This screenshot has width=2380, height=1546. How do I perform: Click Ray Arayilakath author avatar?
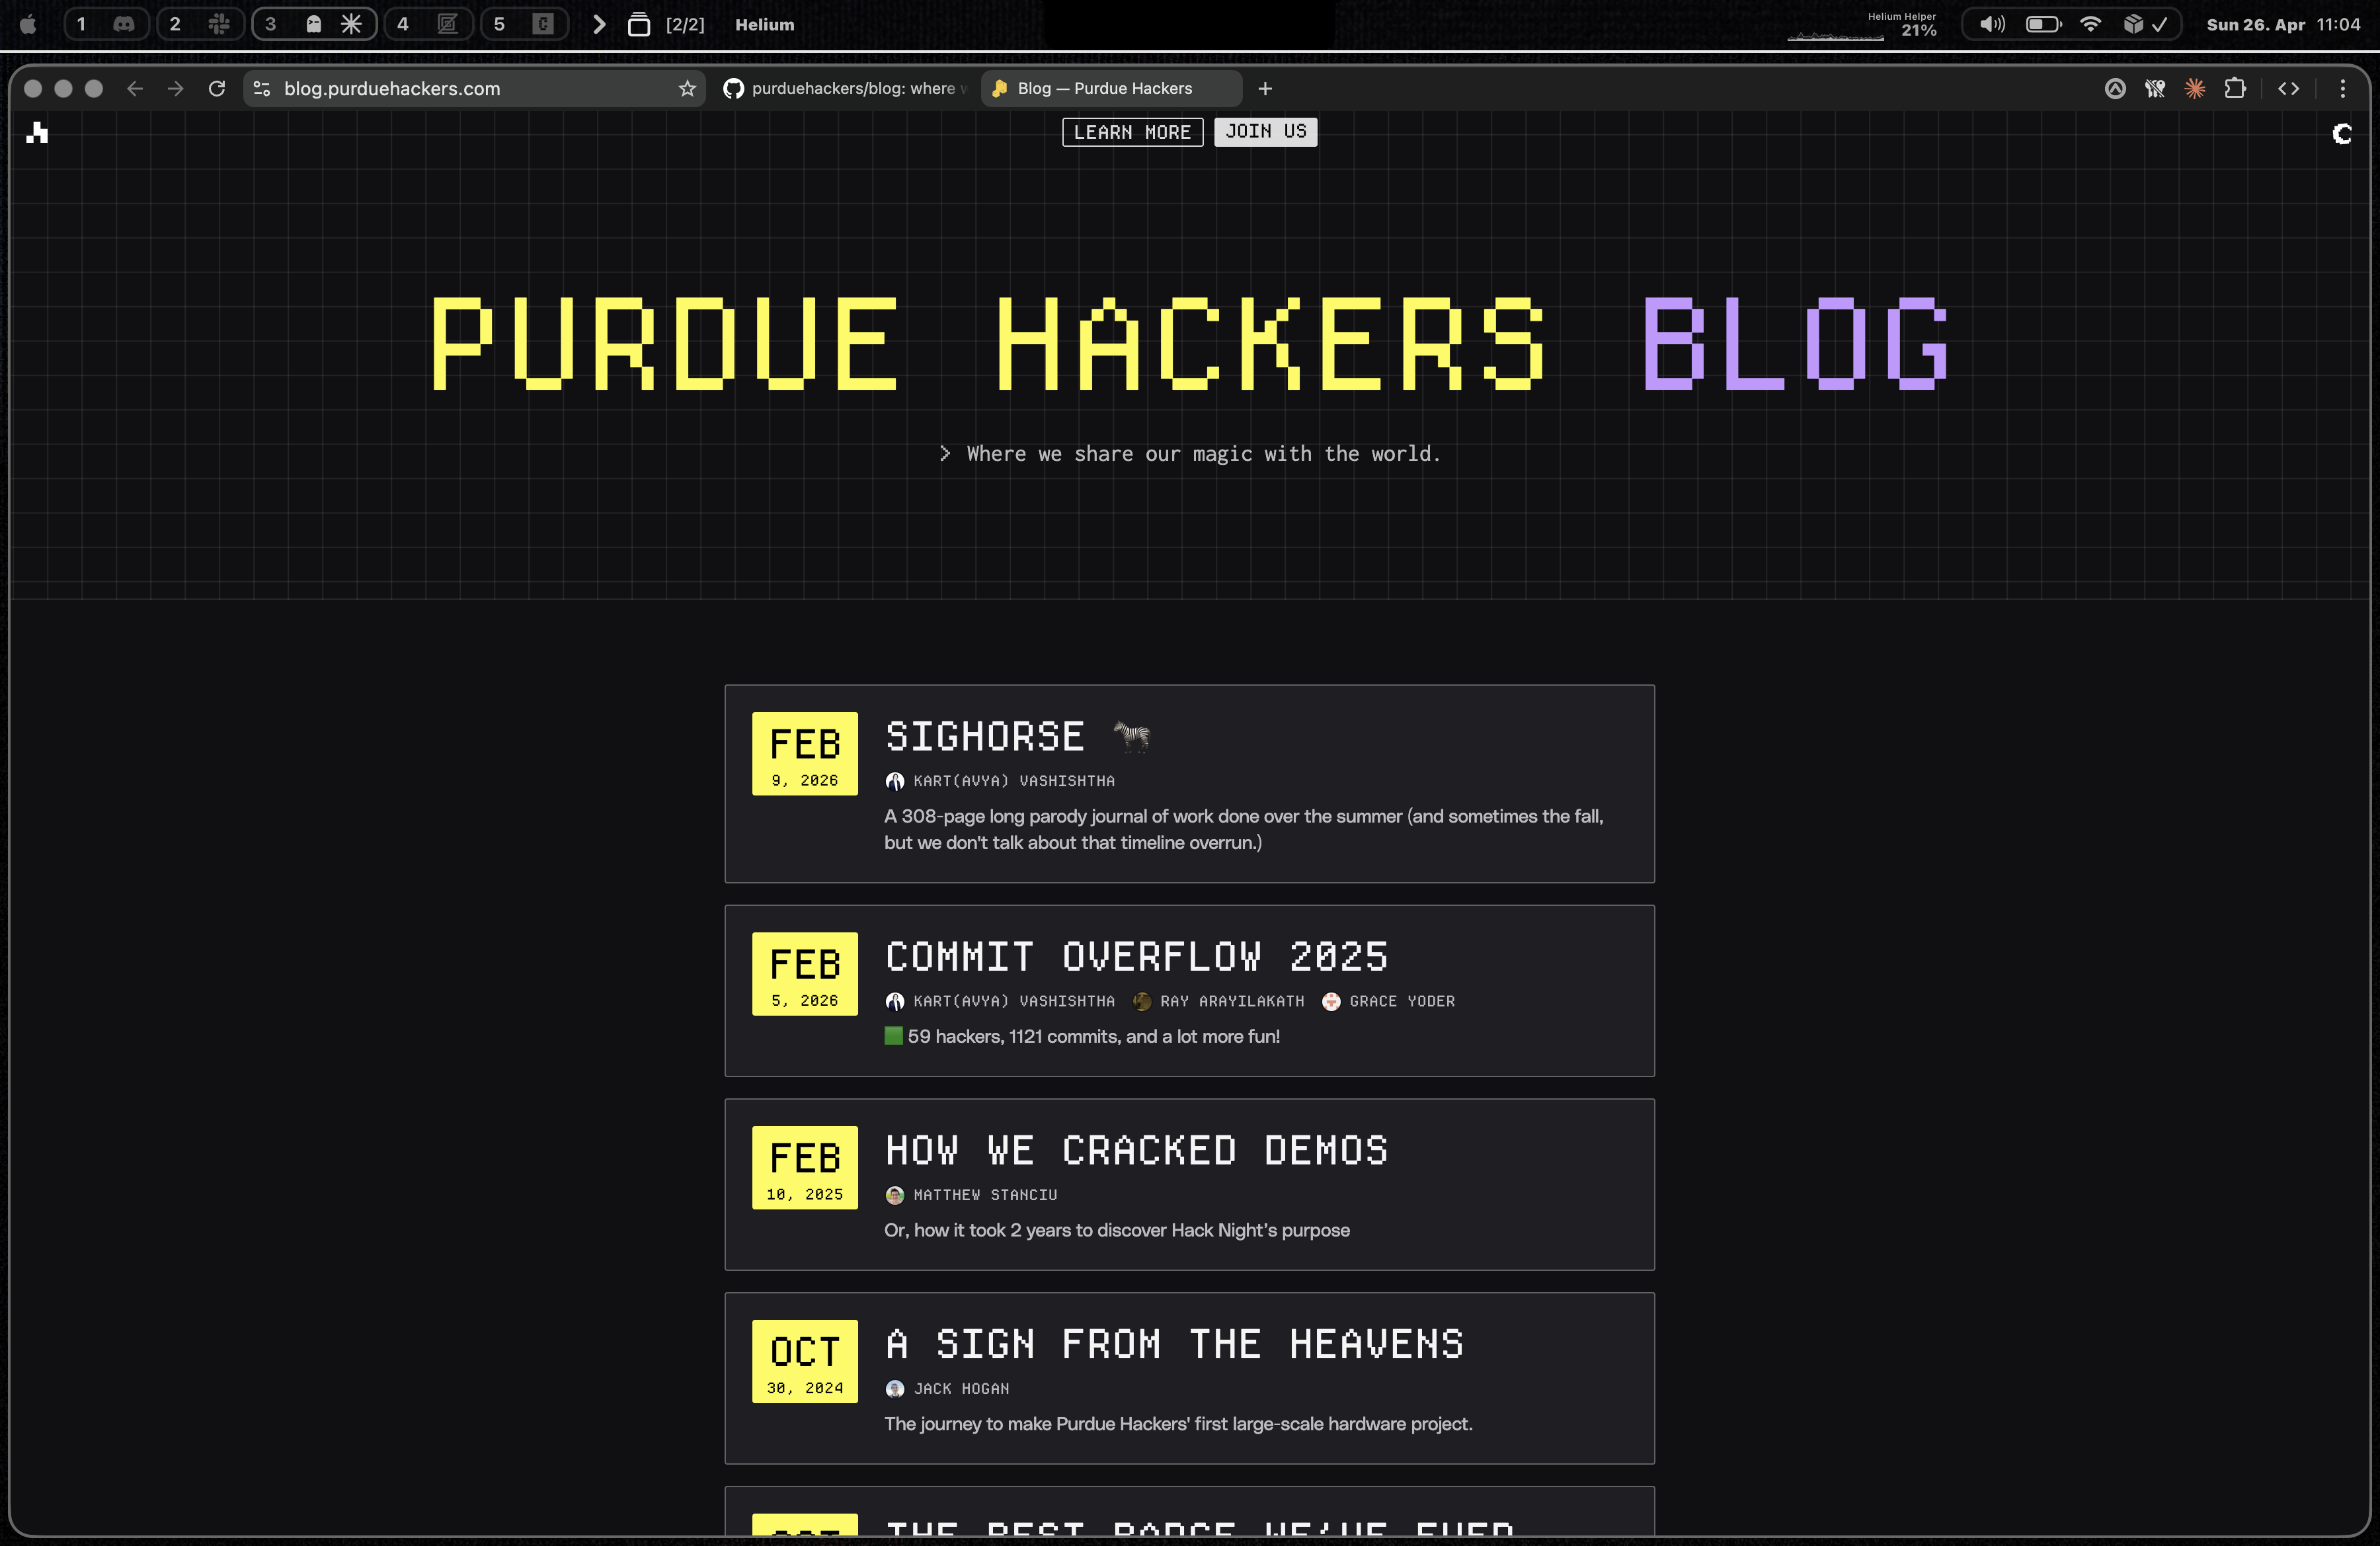coord(1142,1001)
